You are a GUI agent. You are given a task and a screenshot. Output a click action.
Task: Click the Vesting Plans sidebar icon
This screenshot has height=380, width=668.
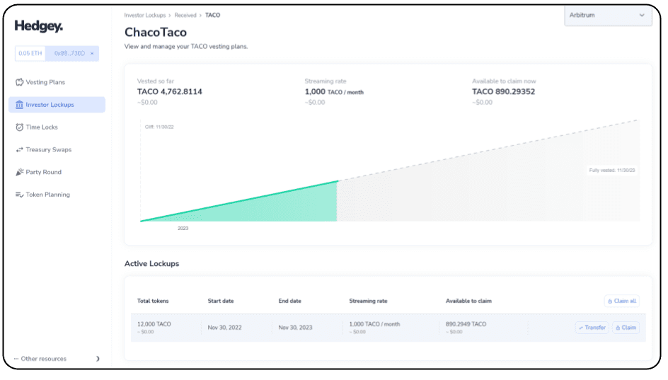(x=19, y=82)
